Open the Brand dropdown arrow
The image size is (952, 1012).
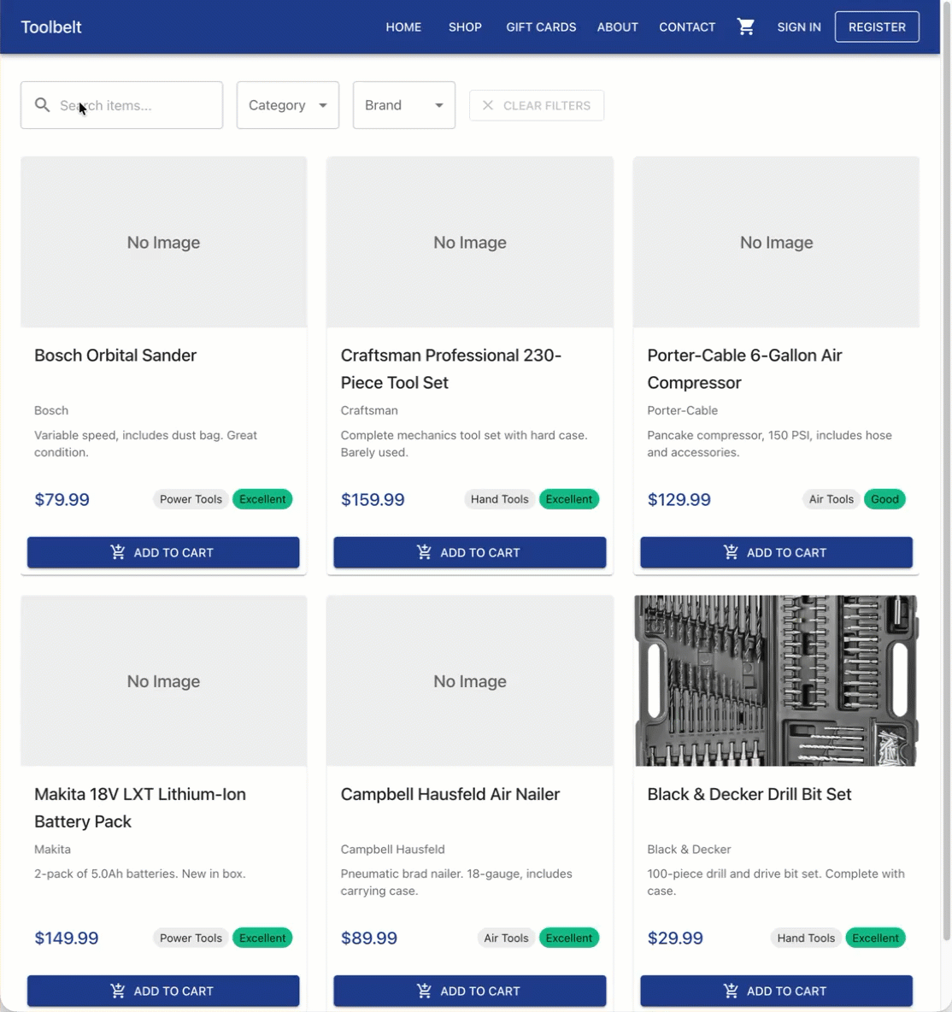(x=439, y=105)
